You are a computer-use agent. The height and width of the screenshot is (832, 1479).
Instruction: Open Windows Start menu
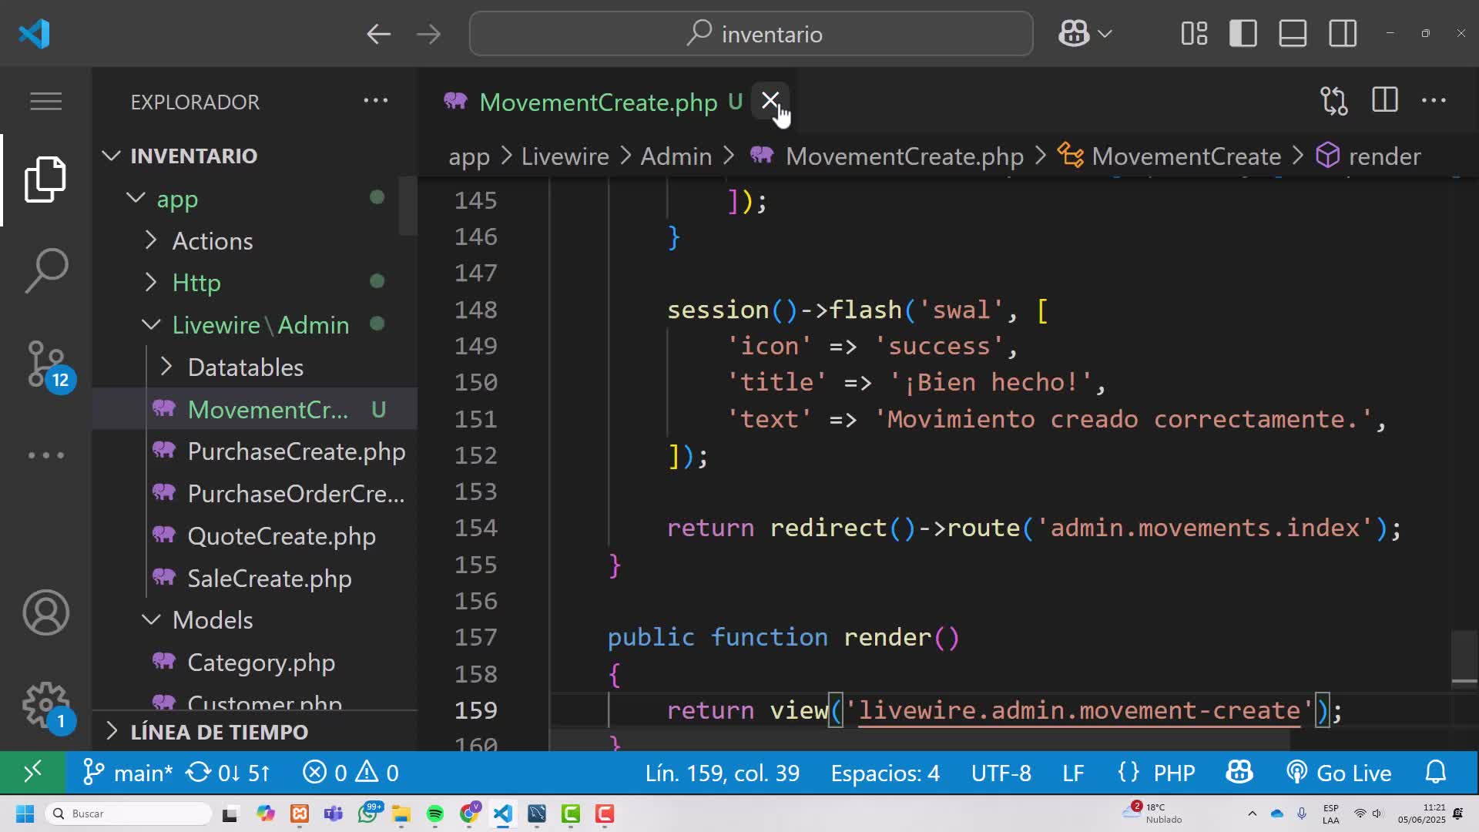pyautogui.click(x=25, y=814)
